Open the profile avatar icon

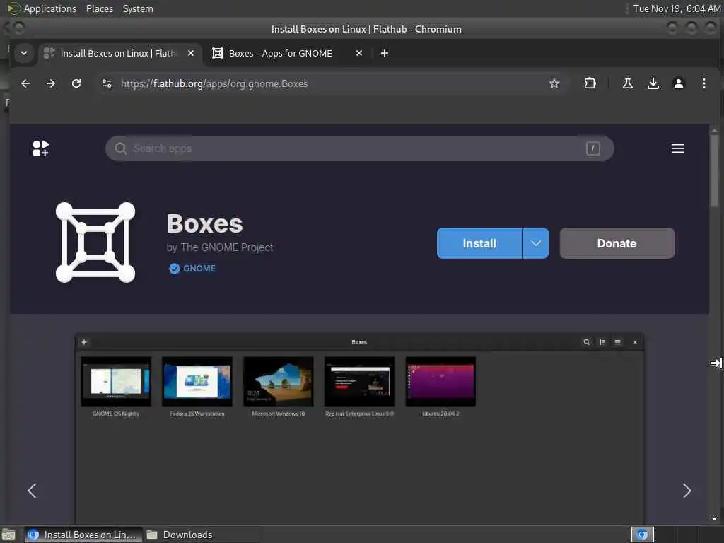click(678, 83)
